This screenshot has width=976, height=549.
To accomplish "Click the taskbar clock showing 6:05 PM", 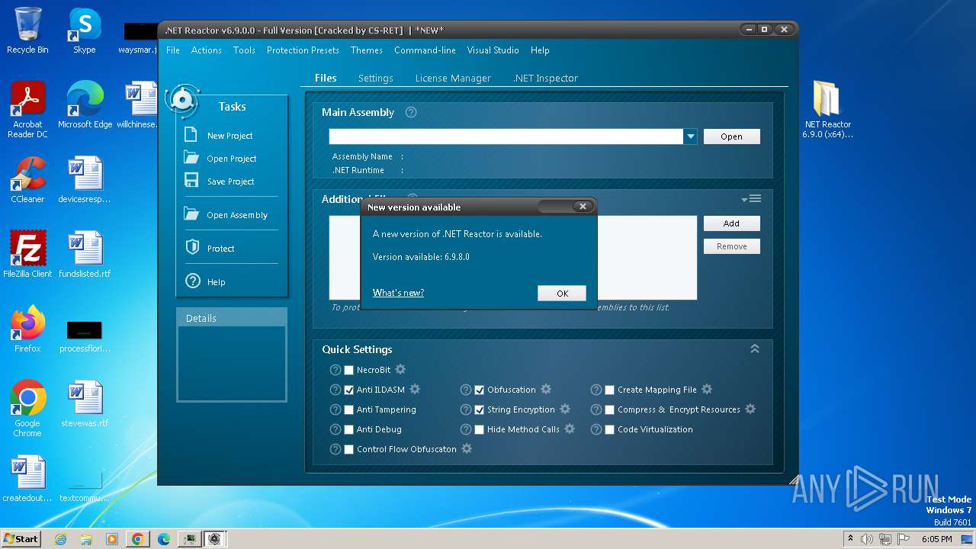I will [x=936, y=539].
